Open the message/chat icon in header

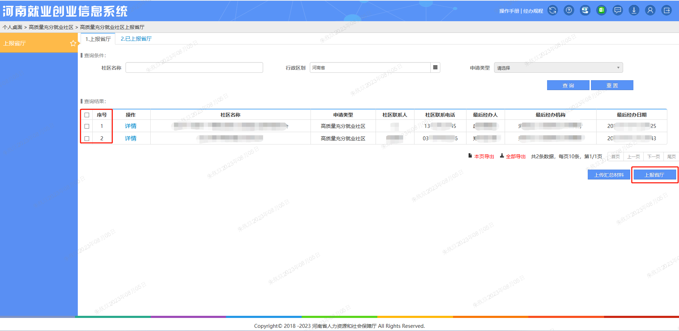coord(617,10)
